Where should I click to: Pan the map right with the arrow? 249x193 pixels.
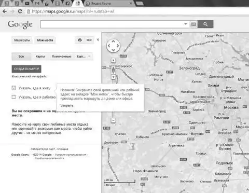click(118, 46)
